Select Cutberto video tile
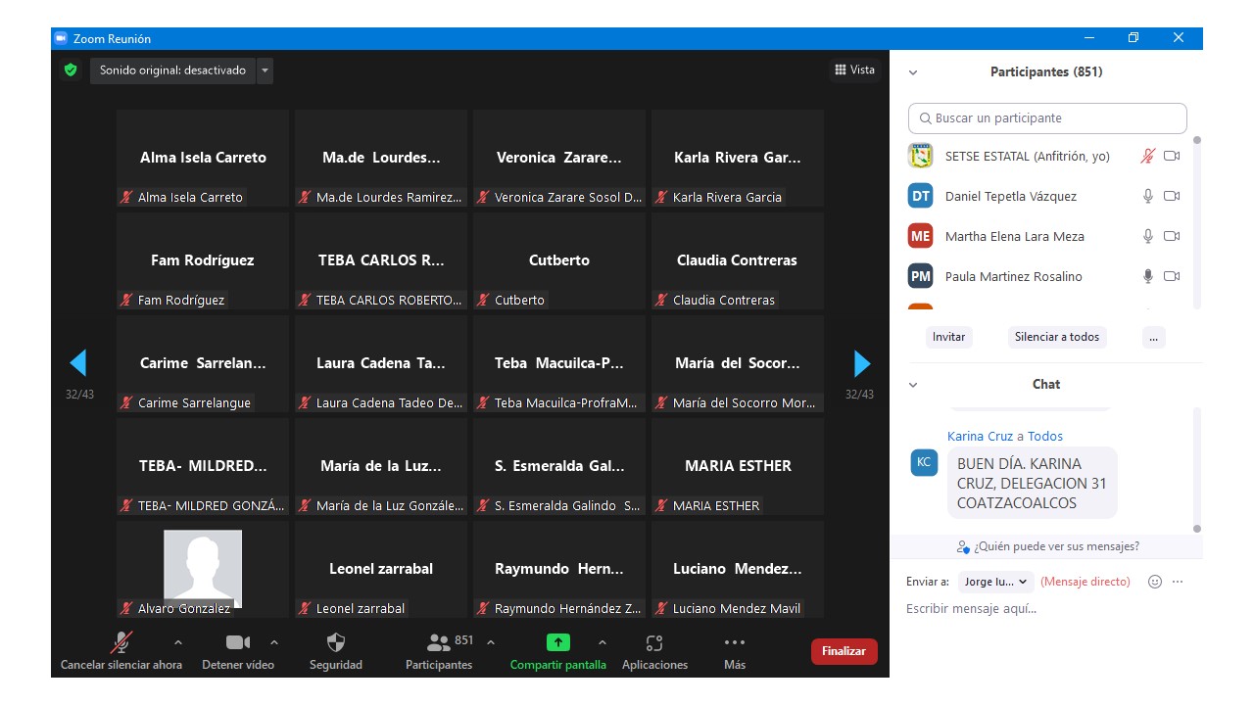The height and width of the screenshot is (705, 1254). [559, 260]
